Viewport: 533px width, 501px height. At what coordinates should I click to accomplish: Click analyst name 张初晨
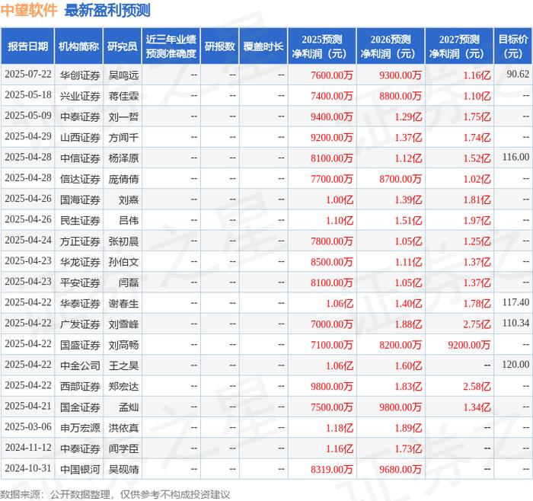pos(123,241)
